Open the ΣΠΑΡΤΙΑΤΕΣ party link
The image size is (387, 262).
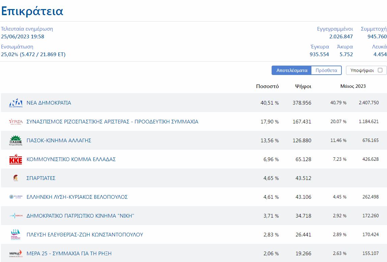41,178
